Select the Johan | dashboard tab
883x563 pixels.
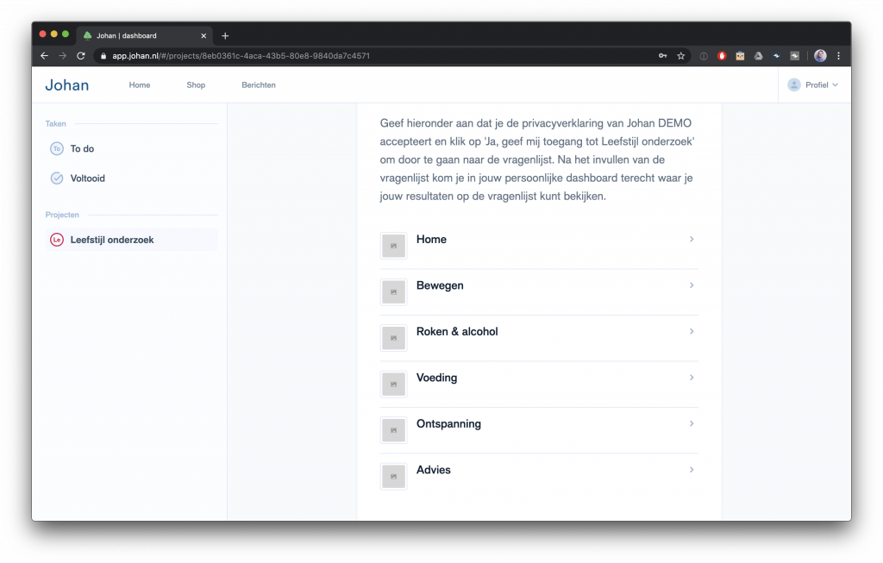145,35
